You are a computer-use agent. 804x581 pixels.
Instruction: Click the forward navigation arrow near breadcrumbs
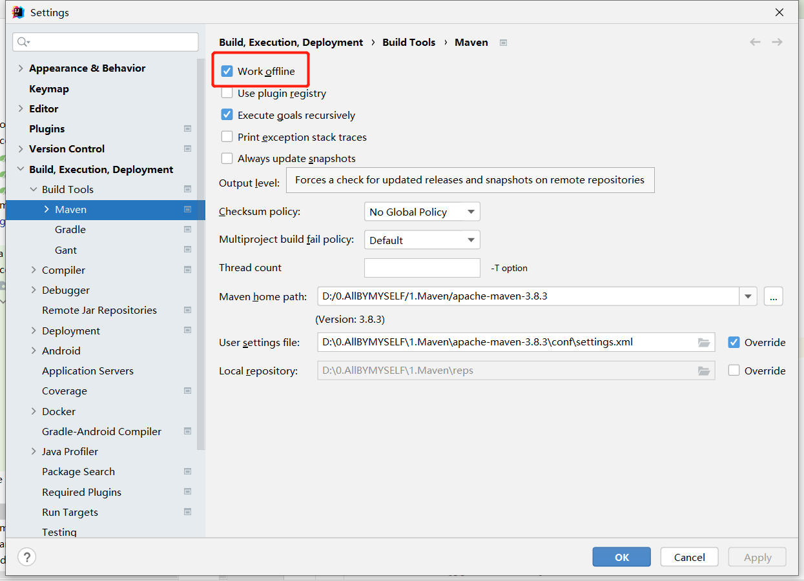tap(777, 42)
